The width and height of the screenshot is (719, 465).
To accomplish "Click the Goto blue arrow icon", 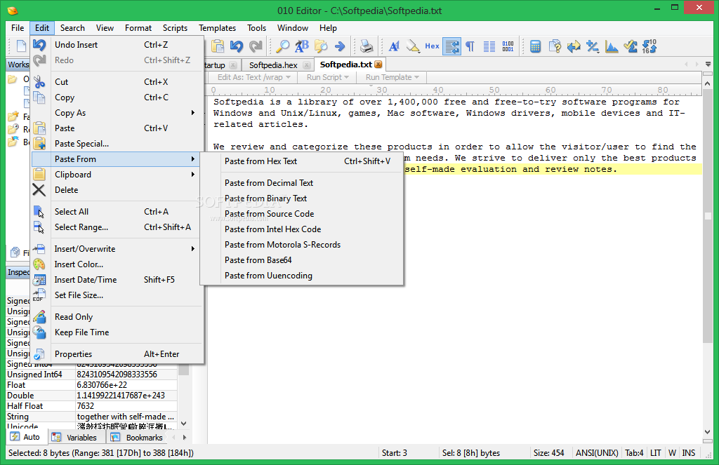I will pos(340,46).
